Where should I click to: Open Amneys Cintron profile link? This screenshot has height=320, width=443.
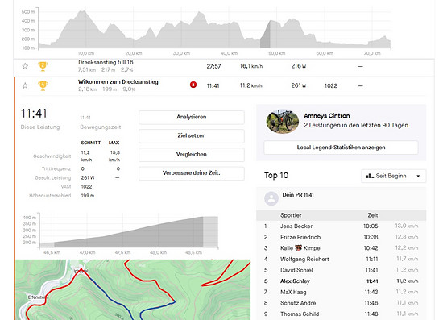pos(327,115)
